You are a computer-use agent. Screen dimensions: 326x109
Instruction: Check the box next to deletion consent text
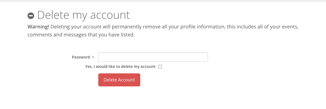(x=160, y=67)
